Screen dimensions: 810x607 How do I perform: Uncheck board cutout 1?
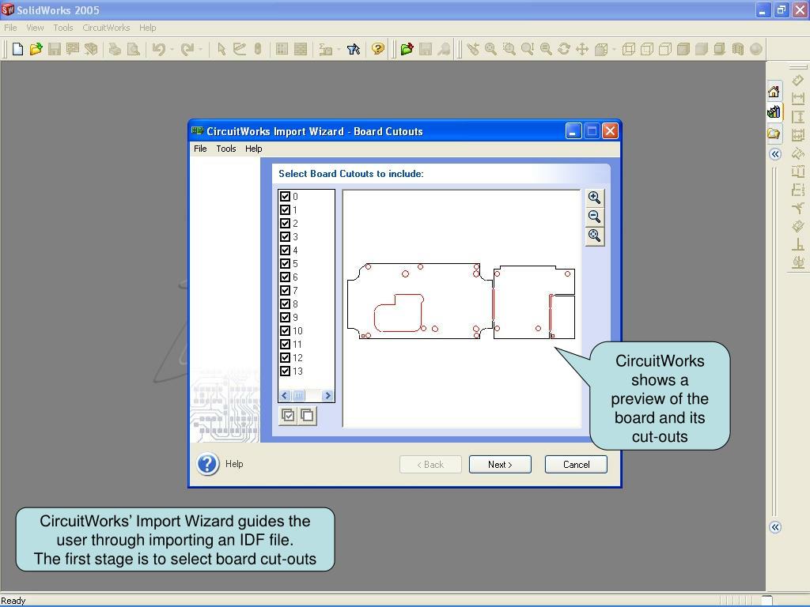285,209
